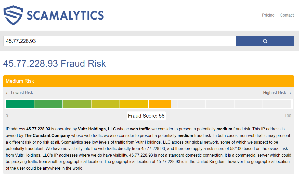Viewport: 299px width, 176px height.
Task: Click the SCAMALYTICS wordmark text
Action: point(65,15)
